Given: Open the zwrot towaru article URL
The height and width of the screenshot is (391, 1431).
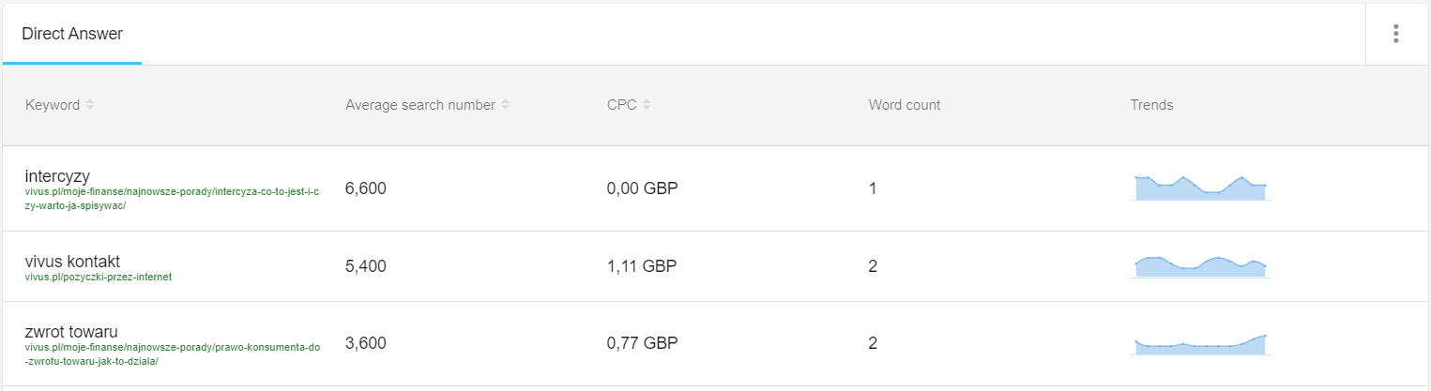Looking at the screenshot, I should tap(173, 354).
